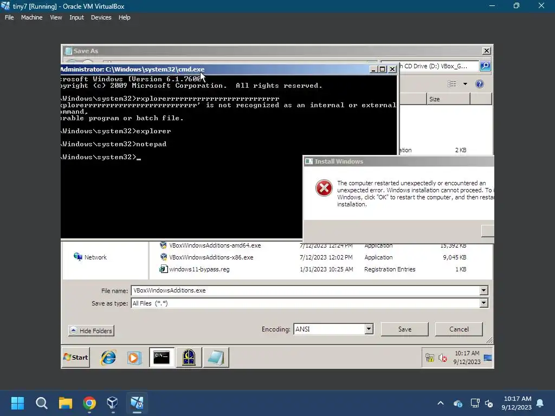Expand the view options dropdown arrow

point(465,84)
